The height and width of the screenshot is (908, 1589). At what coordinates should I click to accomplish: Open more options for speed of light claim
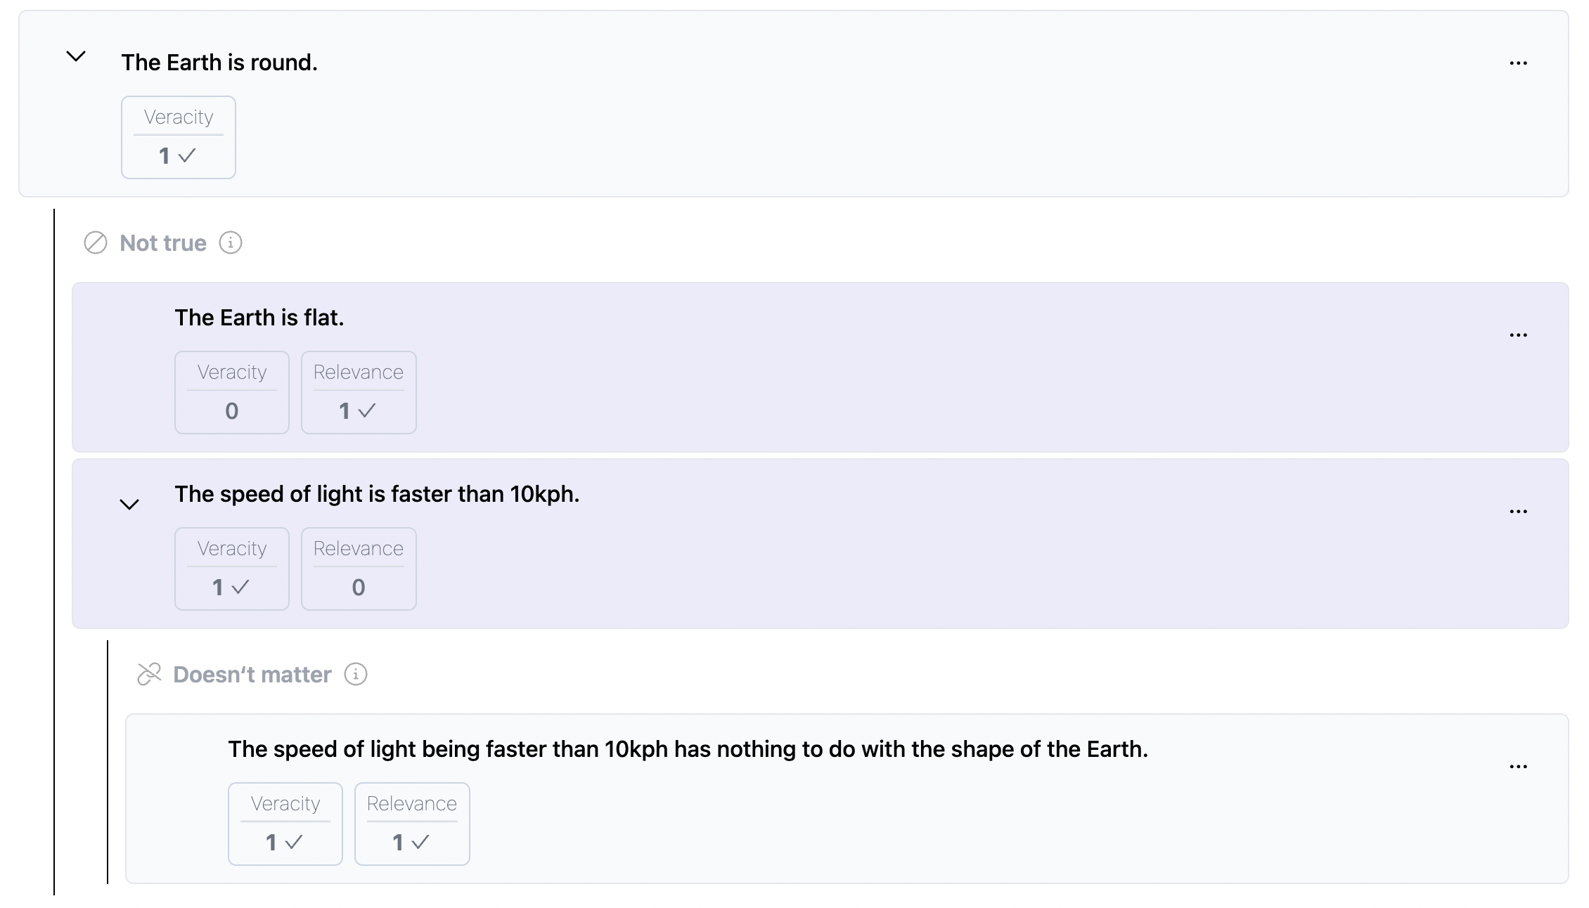point(1518,512)
